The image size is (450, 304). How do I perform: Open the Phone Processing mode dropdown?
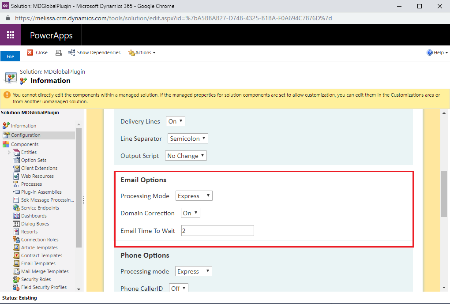(193, 271)
